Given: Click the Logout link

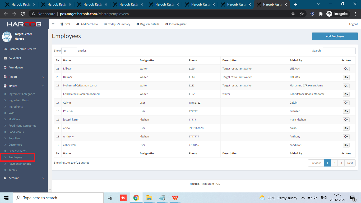Looking at the screenshot, I should [x=353, y=24].
